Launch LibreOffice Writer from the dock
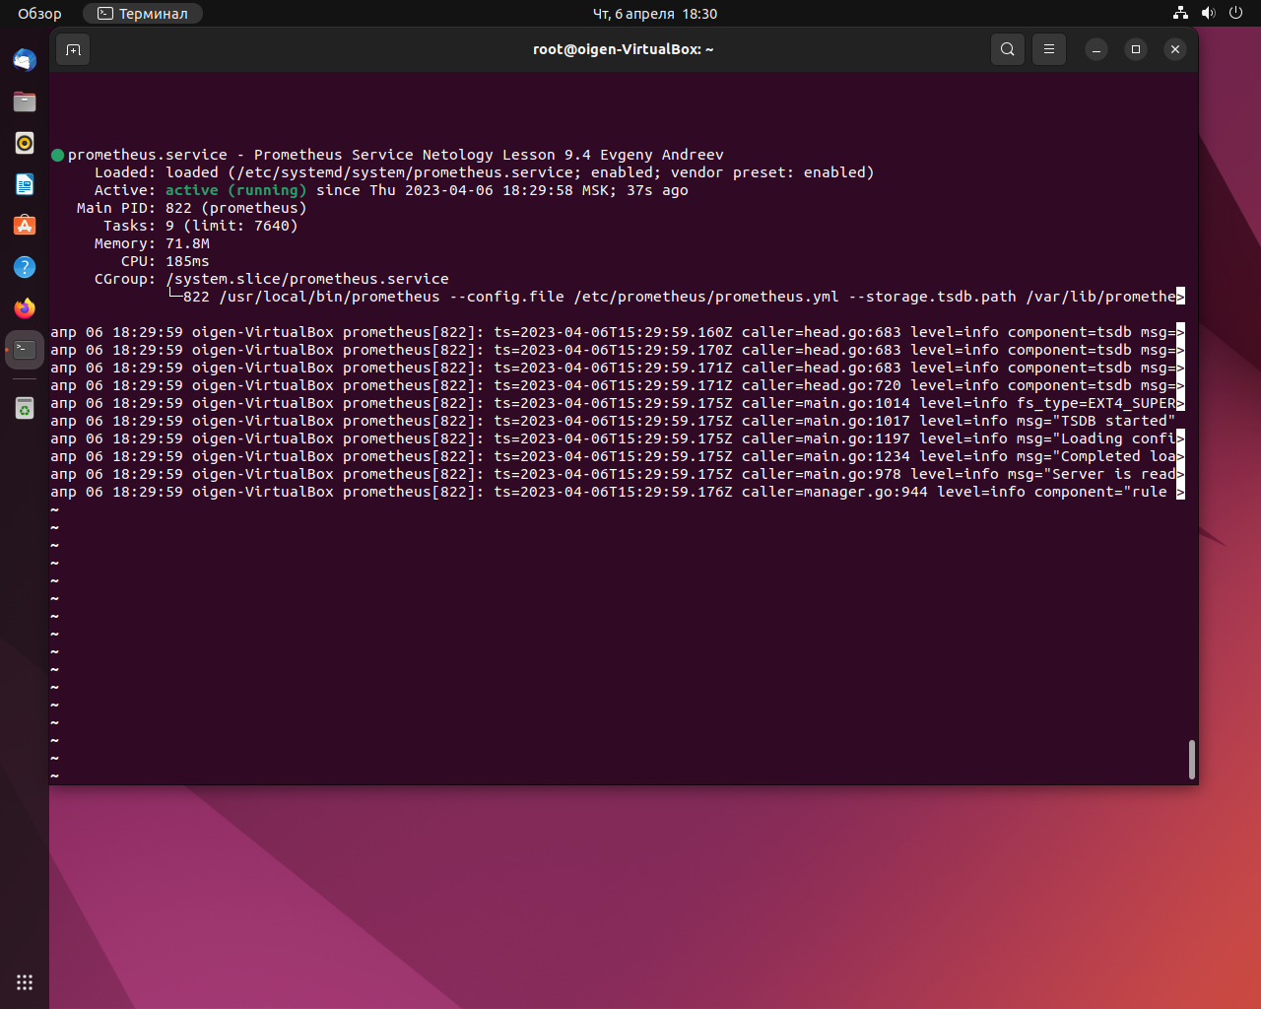1261x1009 pixels. point(24,183)
